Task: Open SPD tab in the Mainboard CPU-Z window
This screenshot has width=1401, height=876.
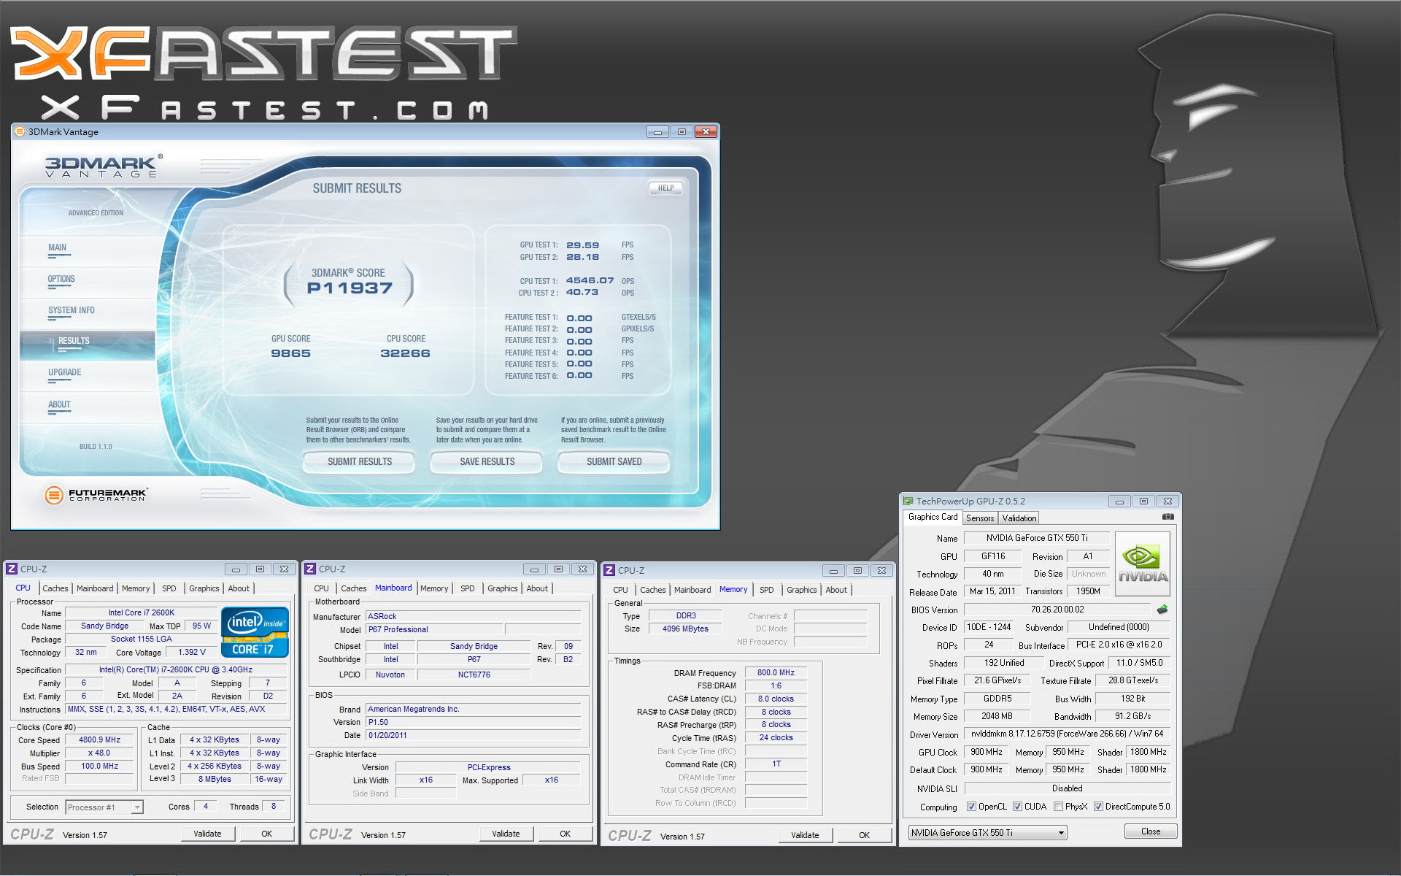Action: [468, 588]
